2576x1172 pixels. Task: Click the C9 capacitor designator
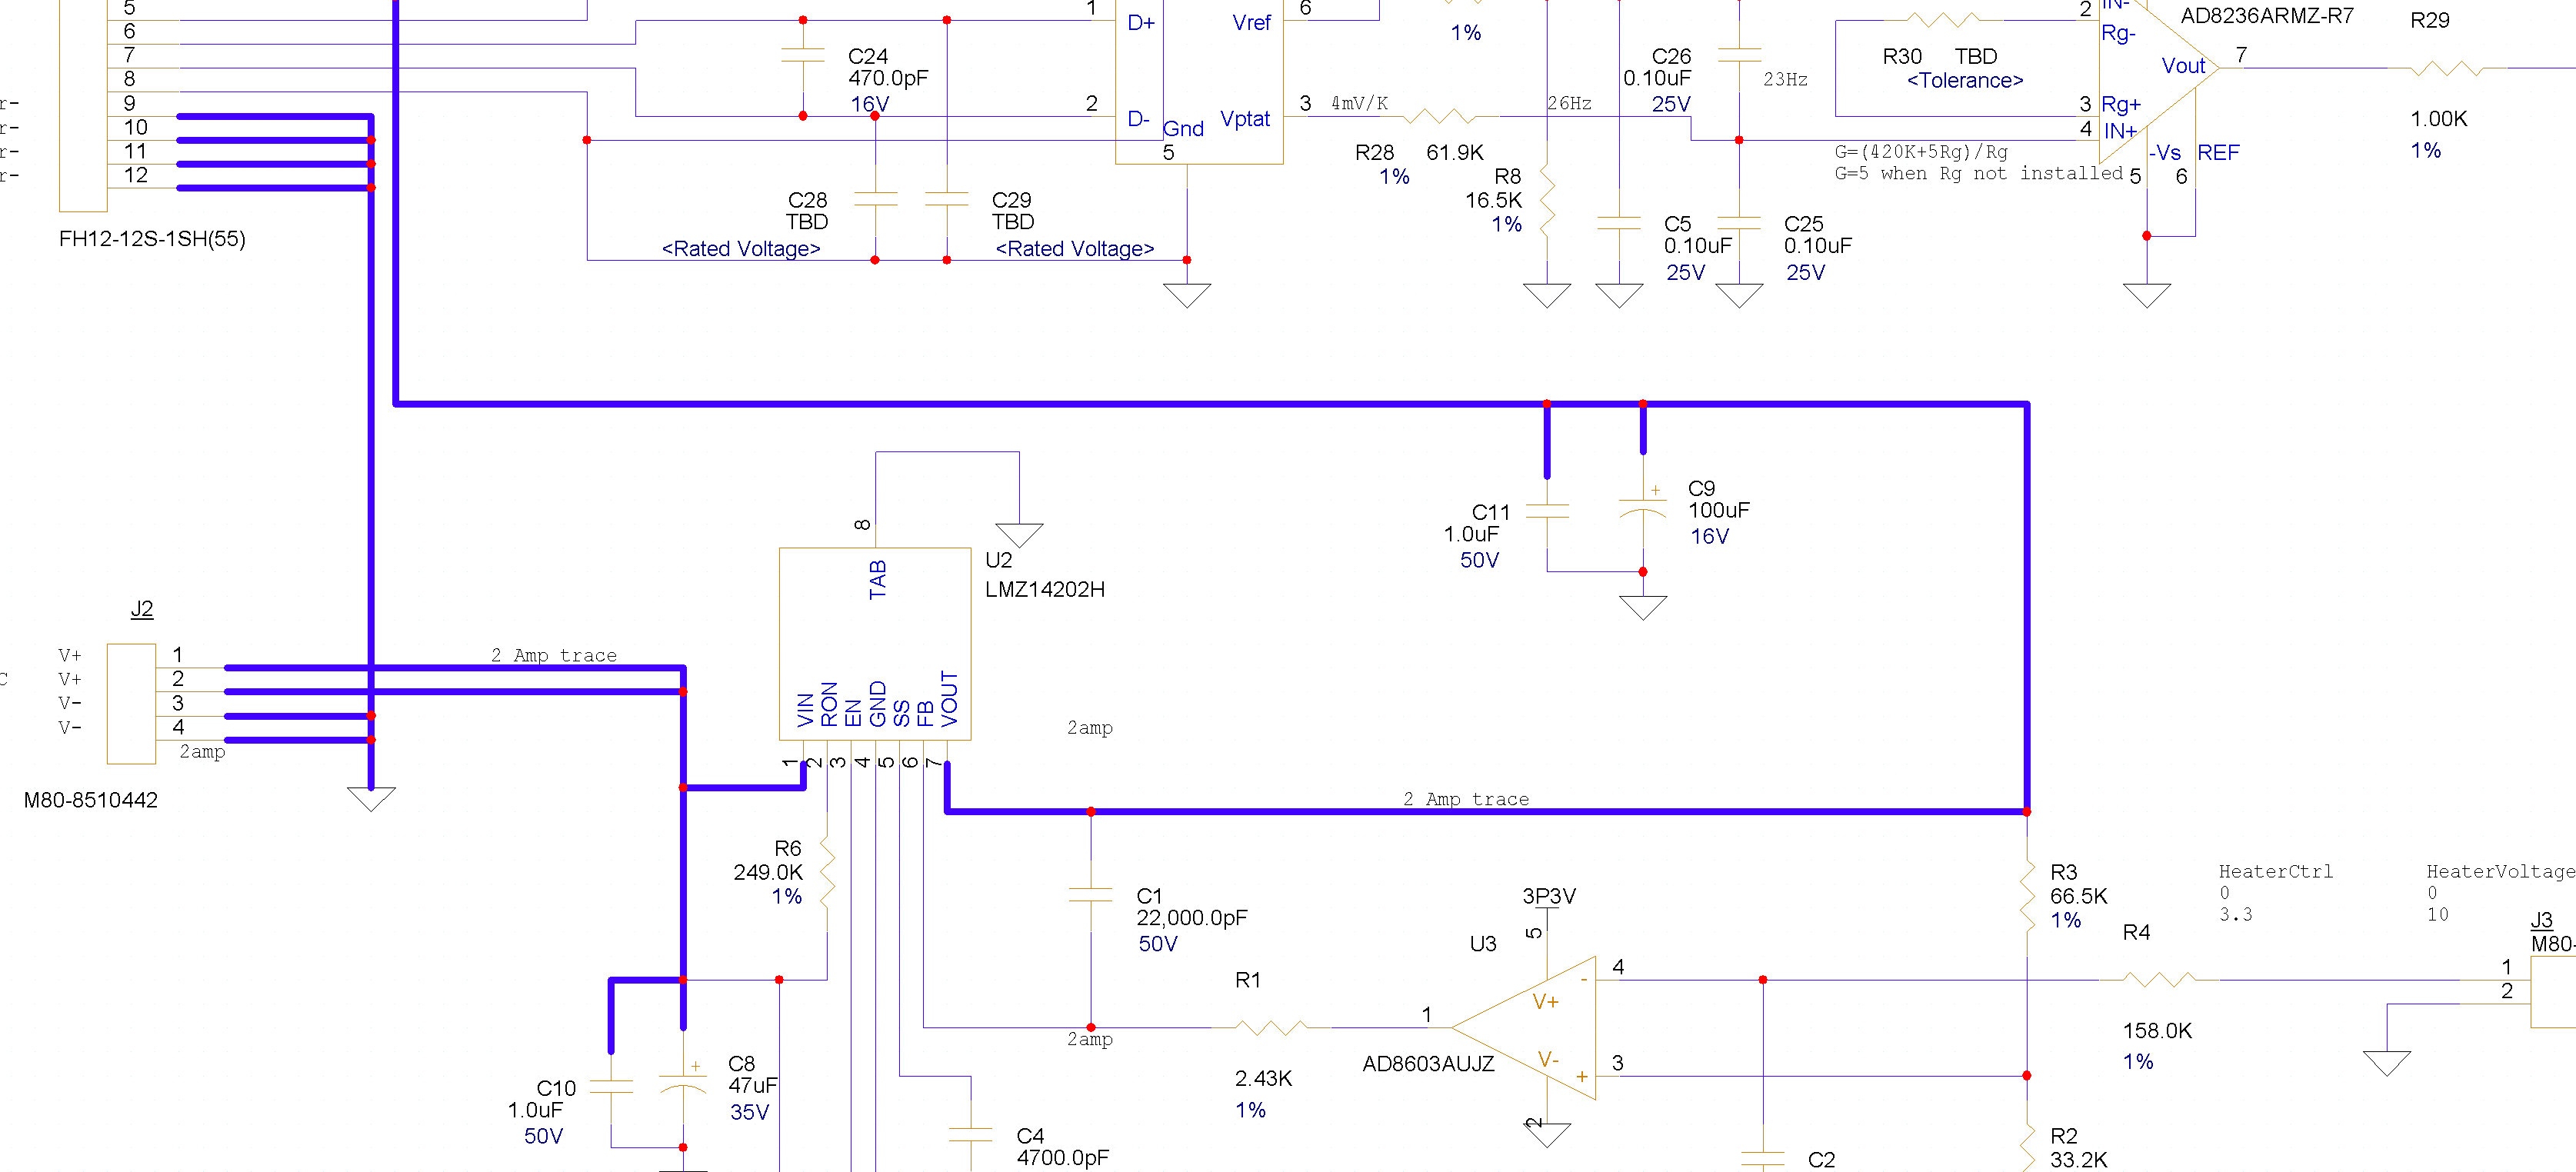tap(1701, 489)
